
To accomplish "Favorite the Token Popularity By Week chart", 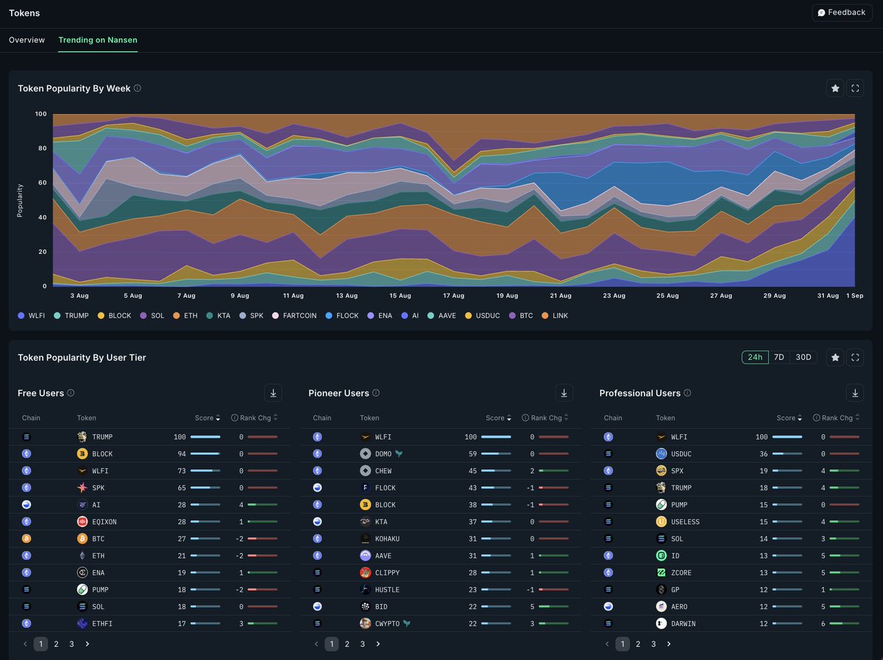I will (835, 88).
